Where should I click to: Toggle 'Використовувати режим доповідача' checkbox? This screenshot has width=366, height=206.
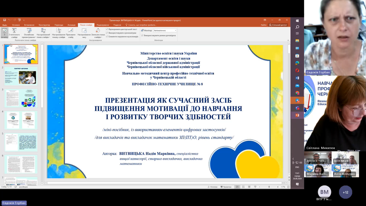pos(142,35)
